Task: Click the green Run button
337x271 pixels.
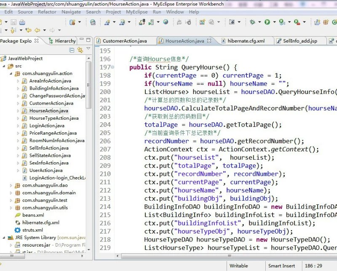Action: coord(267,22)
